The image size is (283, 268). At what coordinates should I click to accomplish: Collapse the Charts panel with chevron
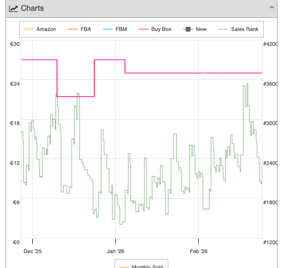[x=272, y=8]
